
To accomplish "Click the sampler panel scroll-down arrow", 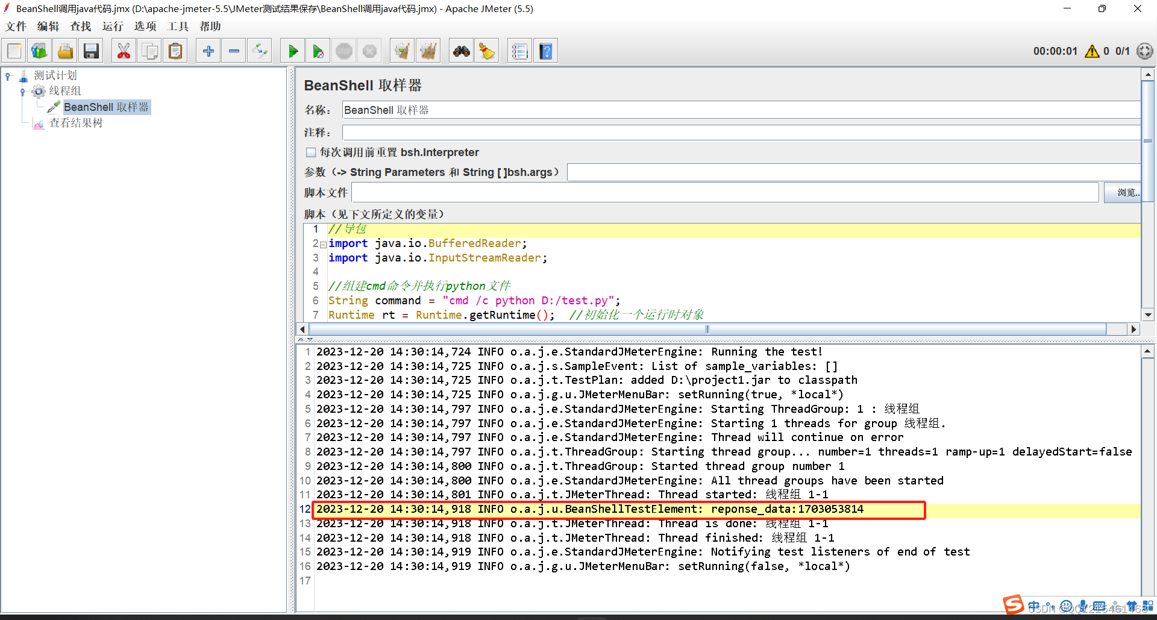I will 1148,315.
